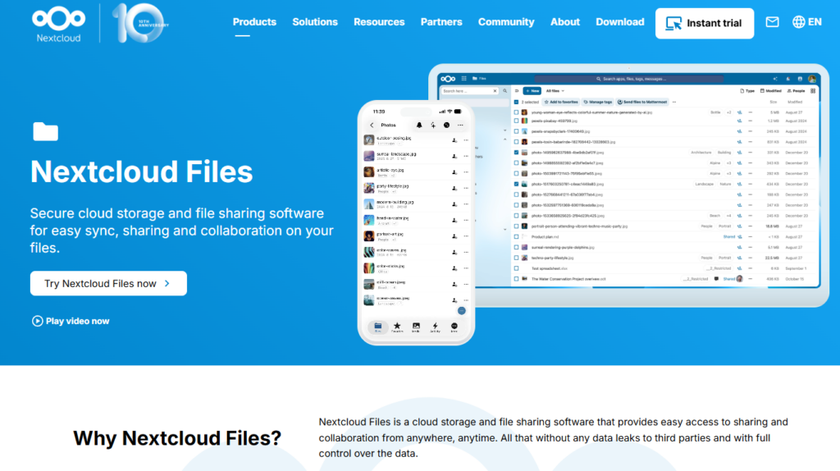Click the unified search bar in laptop mockup

631,79
